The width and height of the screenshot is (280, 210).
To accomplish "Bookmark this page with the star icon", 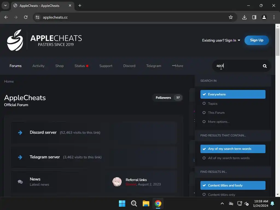I will pos(231,17).
